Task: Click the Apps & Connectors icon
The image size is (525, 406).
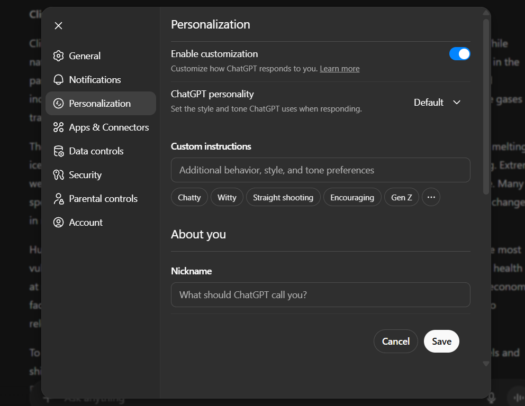Action: (59, 127)
